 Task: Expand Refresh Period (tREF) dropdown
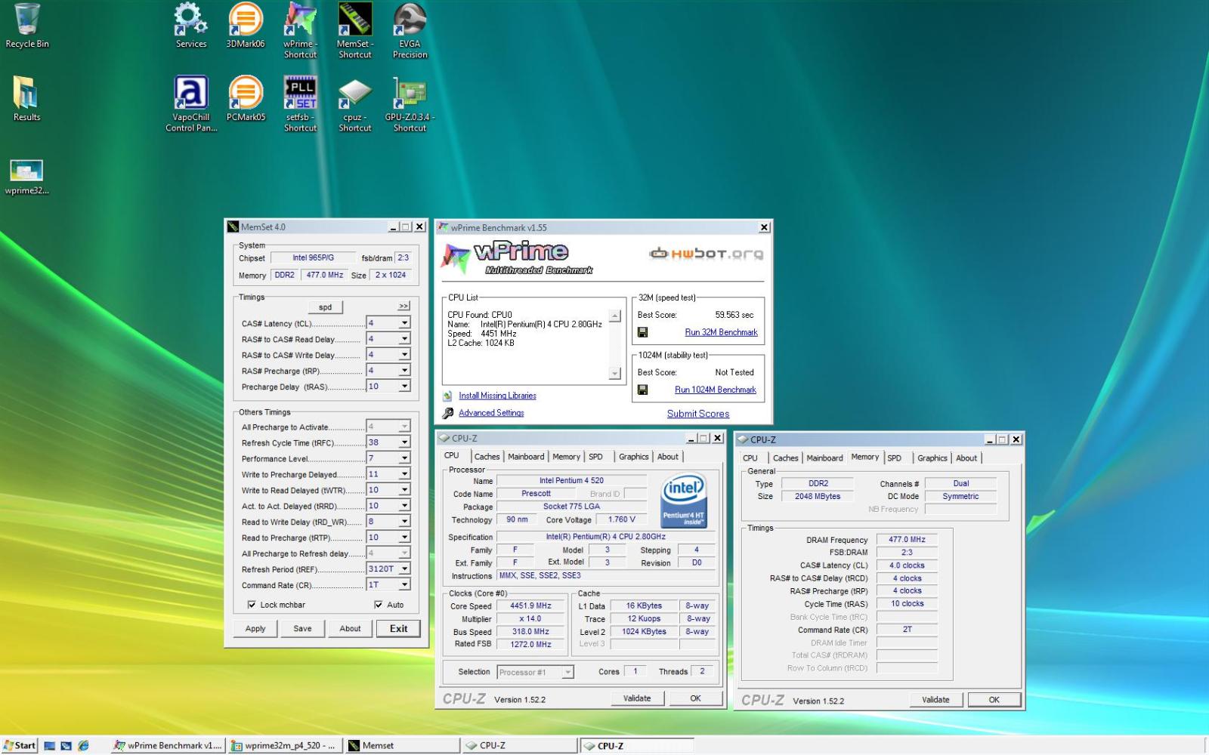(x=404, y=569)
